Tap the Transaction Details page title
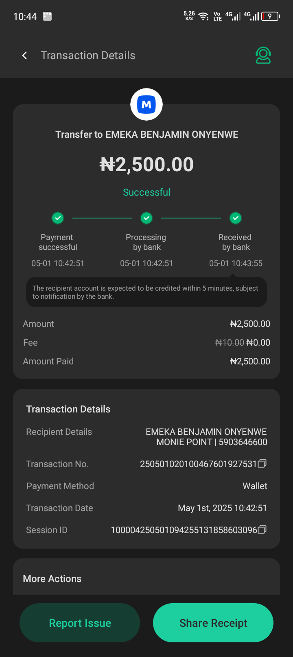This screenshot has width=293, height=657. pos(88,55)
